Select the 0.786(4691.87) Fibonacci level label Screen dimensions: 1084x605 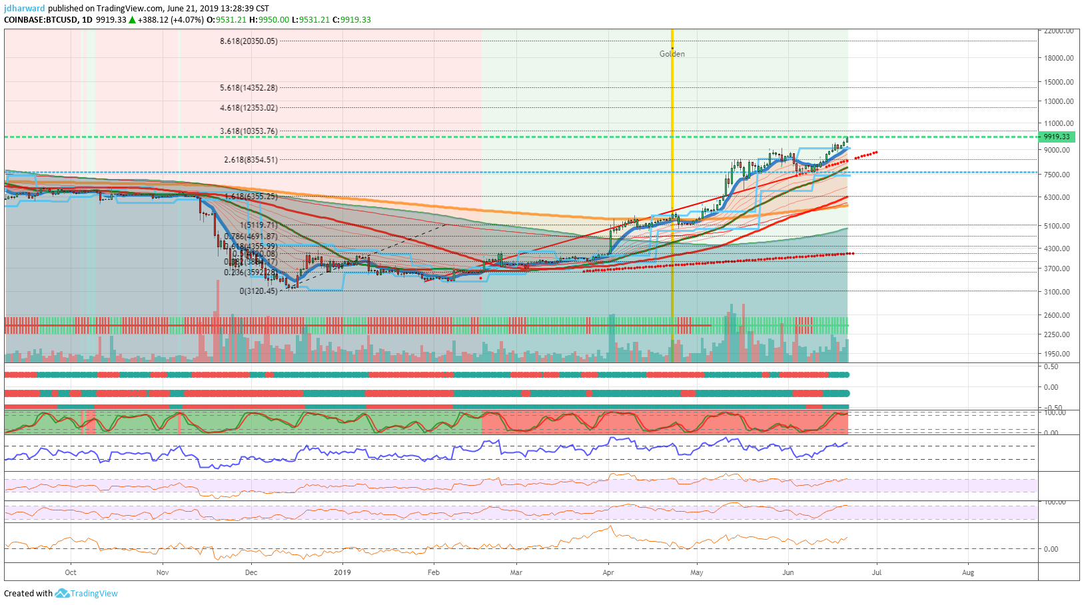251,237
